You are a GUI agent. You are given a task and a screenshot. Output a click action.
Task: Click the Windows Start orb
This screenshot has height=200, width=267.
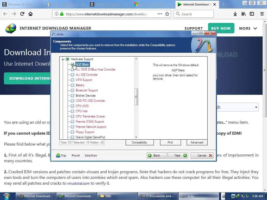pos(6,196)
